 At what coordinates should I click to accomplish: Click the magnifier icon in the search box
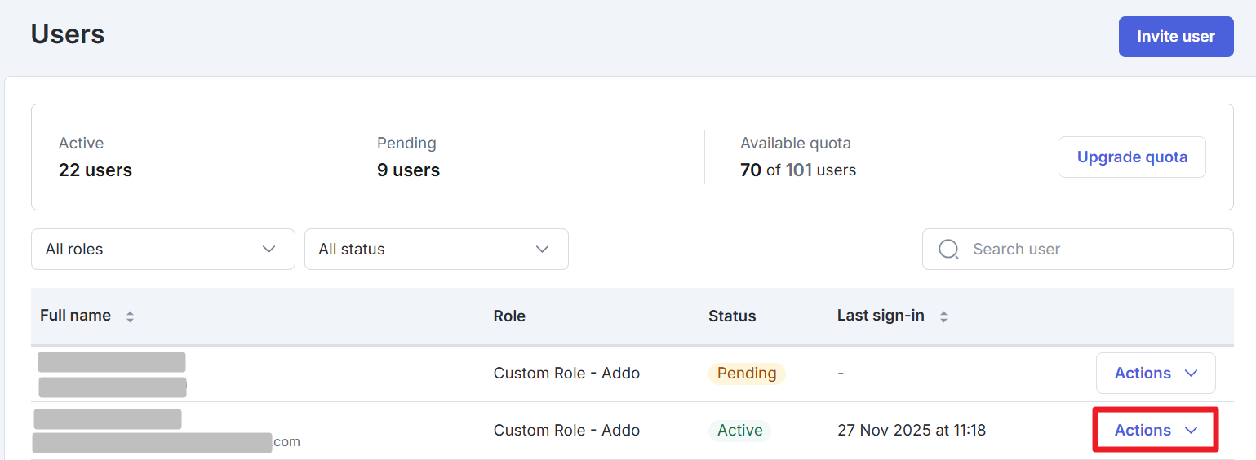point(948,250)
